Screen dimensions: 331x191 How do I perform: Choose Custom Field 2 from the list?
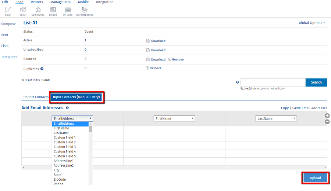pyautogui.click(x=70, y=142)
